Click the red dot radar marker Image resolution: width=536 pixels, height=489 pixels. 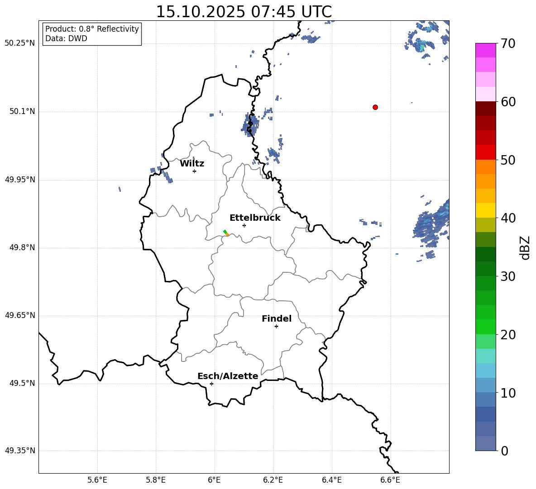pyautogui.click(x=375, y=107)
